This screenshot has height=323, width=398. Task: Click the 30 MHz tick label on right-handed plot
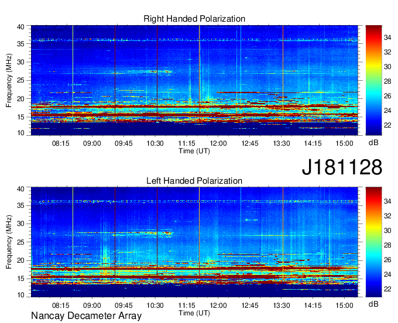20,62
